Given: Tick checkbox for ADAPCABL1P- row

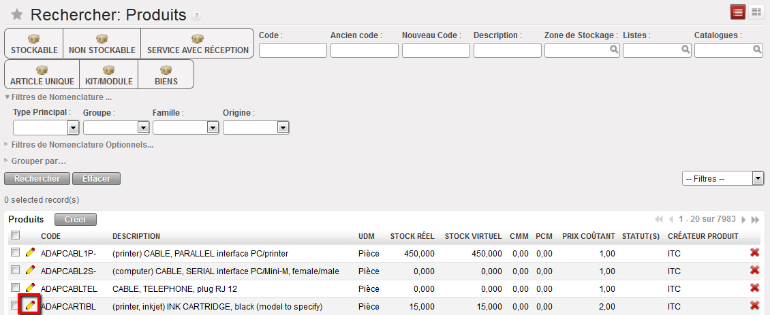Looking at the screenshot, I should coord(15,252).
